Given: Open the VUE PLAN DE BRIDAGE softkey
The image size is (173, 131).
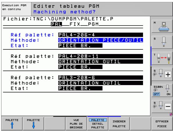Looking at the screenshot, I should click(76, 124).
